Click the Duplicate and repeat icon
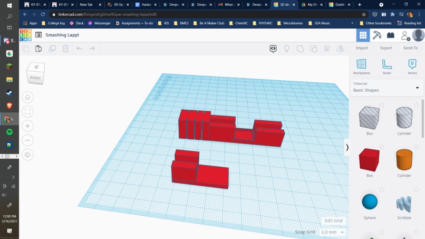Image resolution: width=425 pixels, height=239 pixels. pyautogui.click(x=52, y=49)
